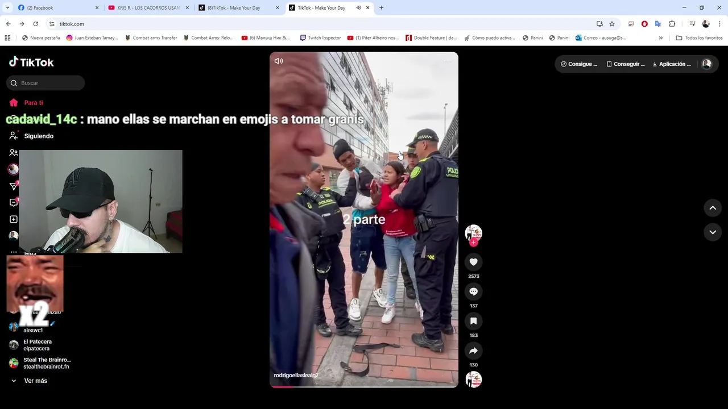This screenshot has height=409, width=728.
Task: Open Nueva pestaña bookmark
Action: tap(41, 38)
